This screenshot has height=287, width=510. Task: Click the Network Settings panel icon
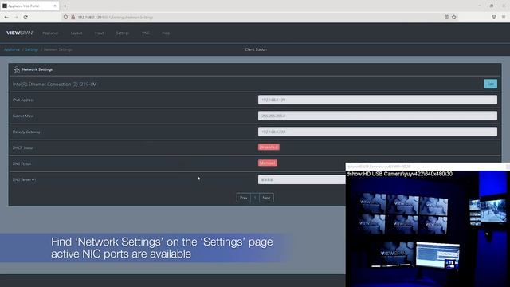pos(17,69)
